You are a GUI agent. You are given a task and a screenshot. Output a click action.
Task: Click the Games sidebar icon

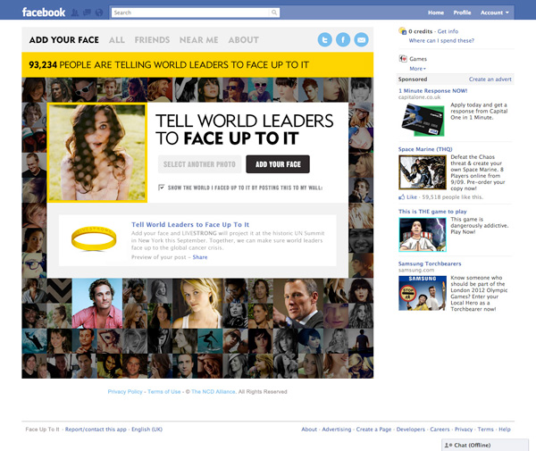[403, 59]
